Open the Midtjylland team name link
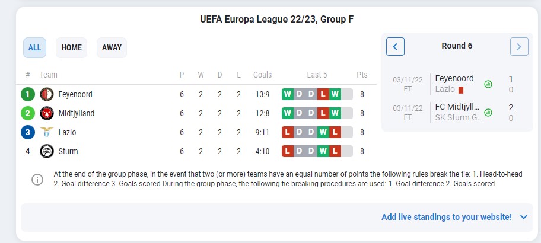 (x=77, y=113)
